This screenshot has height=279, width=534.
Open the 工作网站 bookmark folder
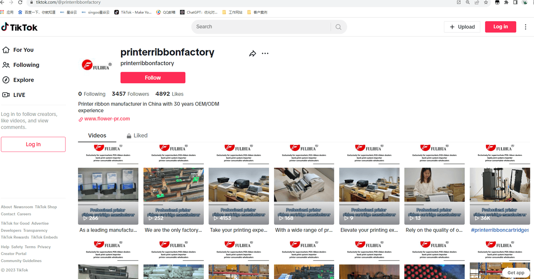coord(232,12)
